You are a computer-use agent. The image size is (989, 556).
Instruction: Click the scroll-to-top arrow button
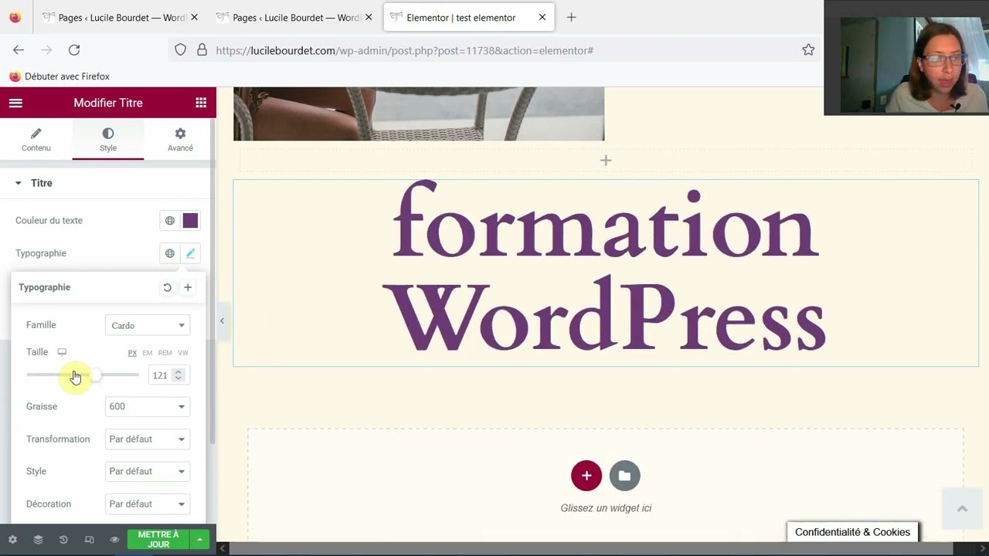pyautogui.click(x=962, y=508)
